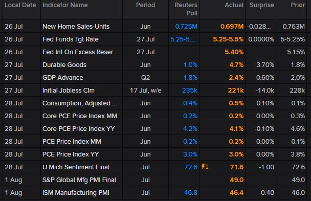The width and height of the screenshot is (311, 201).
Task: Click the Surprise column header
Action: (x=262, y=5)
